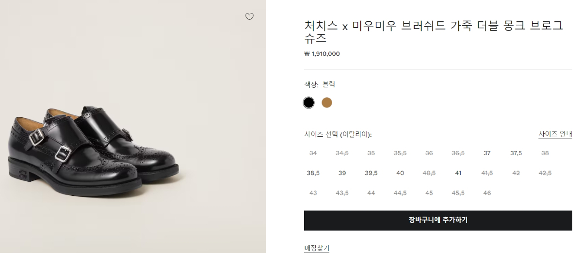
Task: Open the 매장찾기 store finder link
Action: point(317,248)
